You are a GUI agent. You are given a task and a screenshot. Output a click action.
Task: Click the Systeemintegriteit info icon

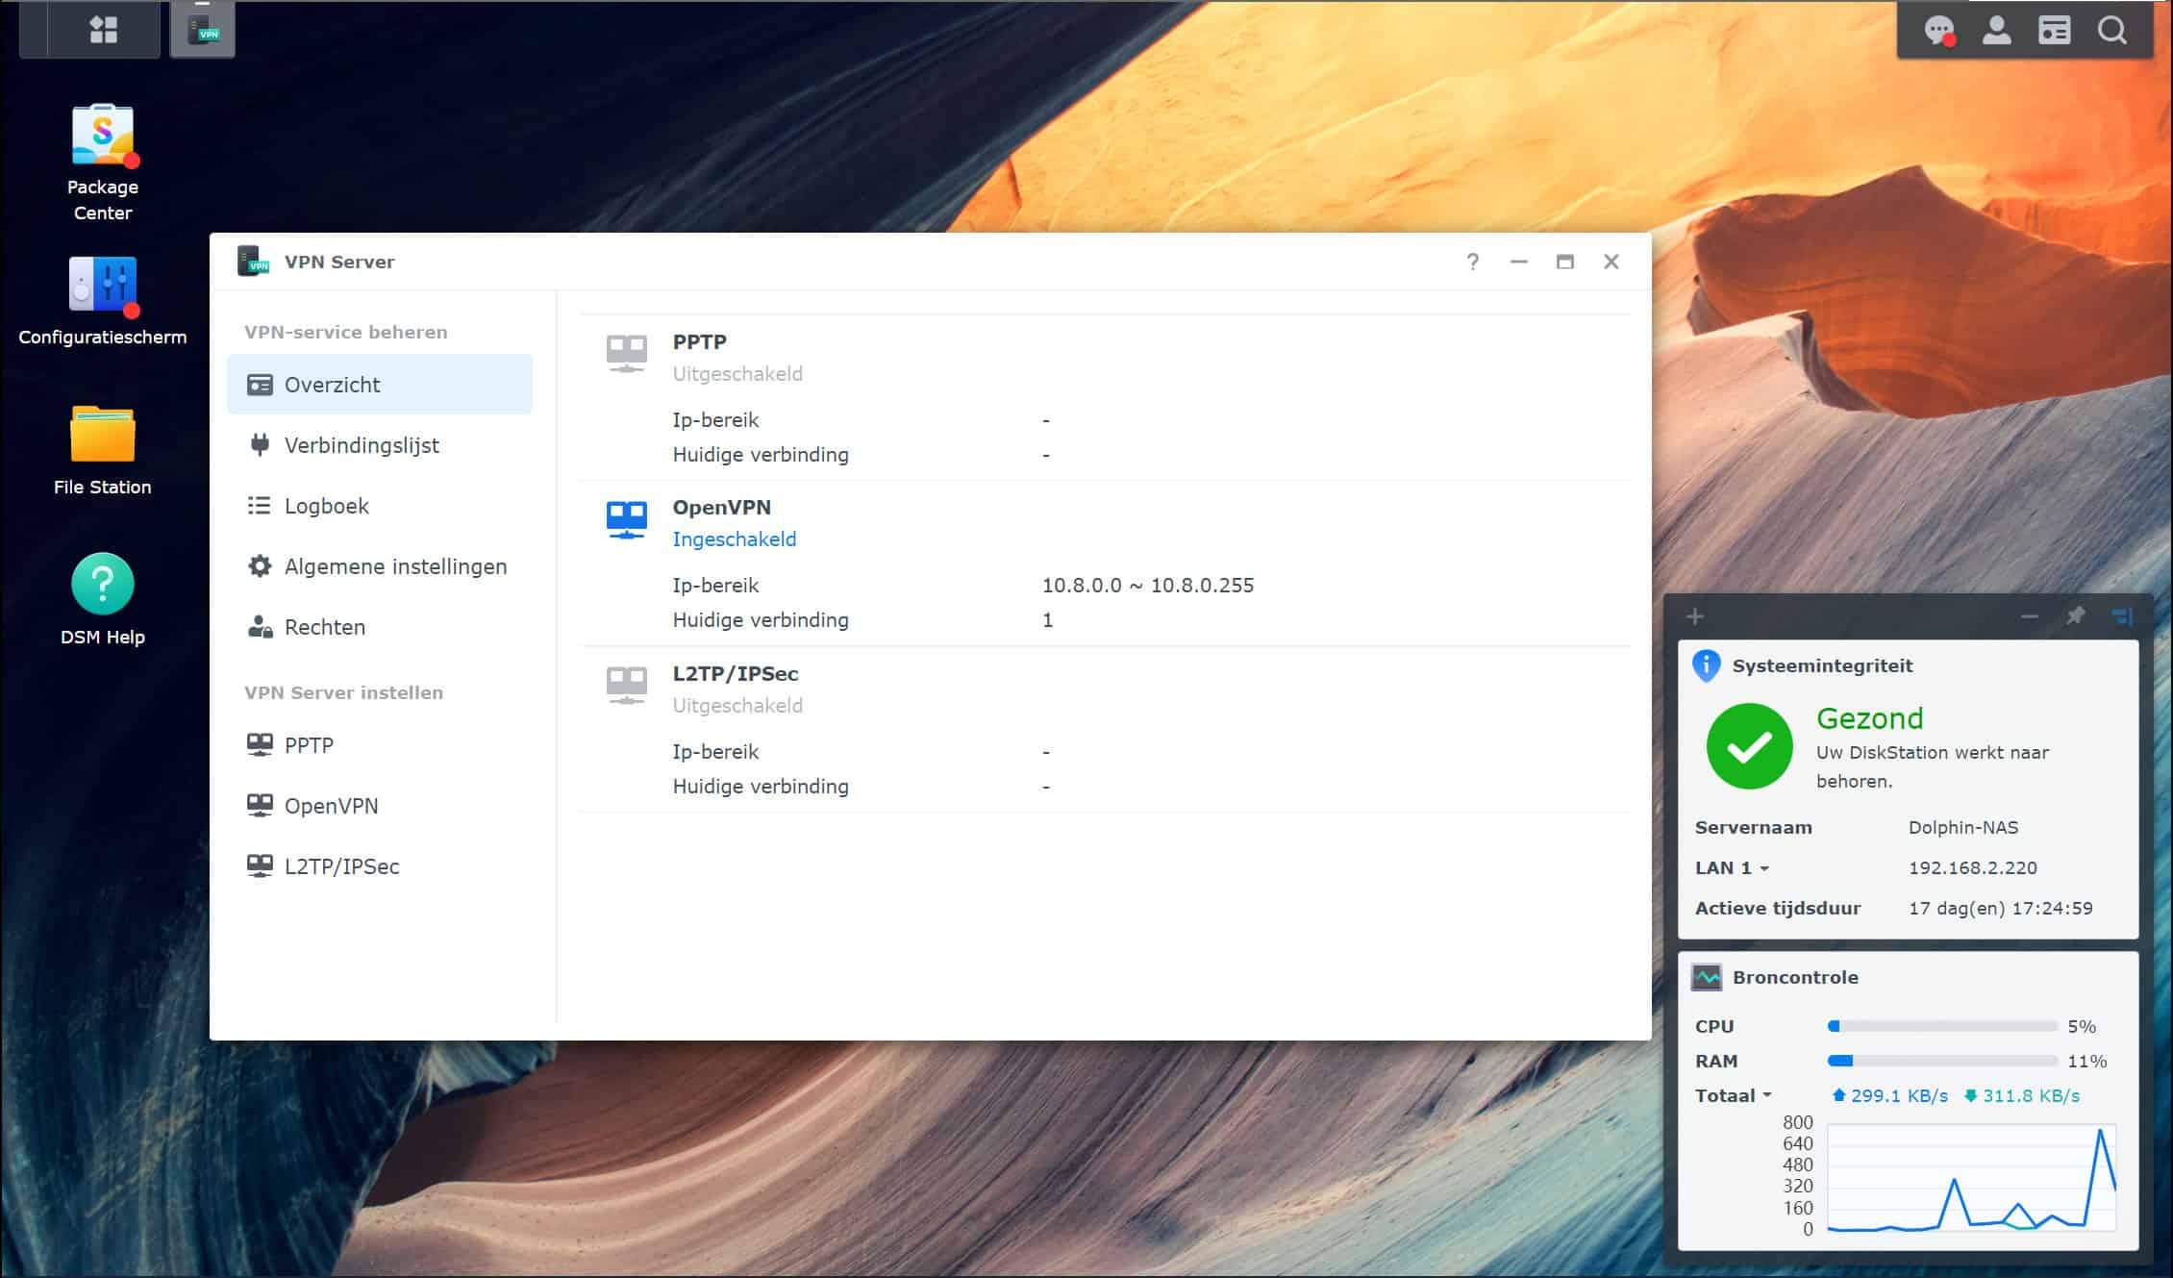(x=1707, y=665)
